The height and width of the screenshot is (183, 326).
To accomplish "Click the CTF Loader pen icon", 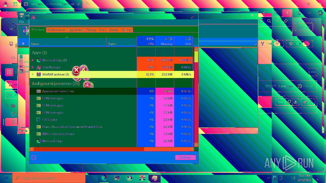I will tap(39, 120).
